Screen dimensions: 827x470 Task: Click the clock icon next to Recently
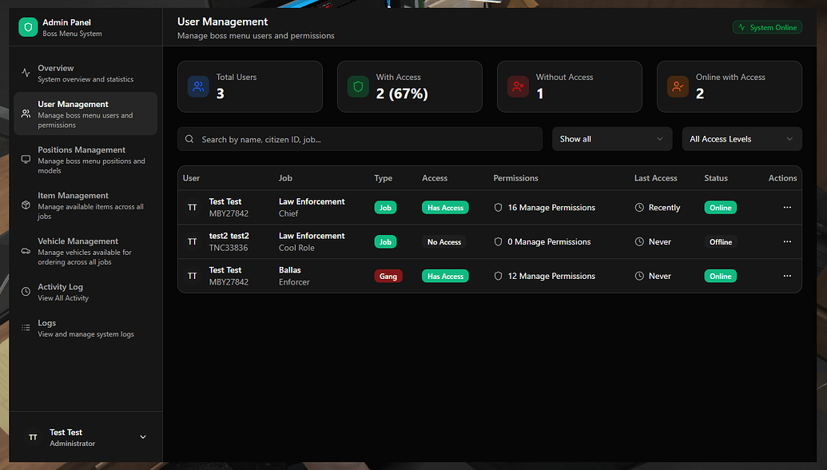[639, 207]
